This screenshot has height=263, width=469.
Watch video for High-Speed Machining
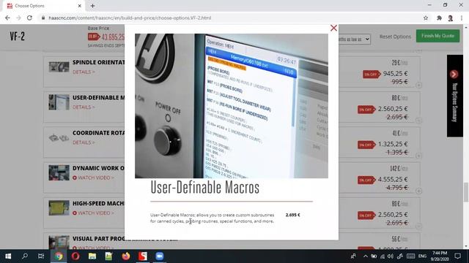click(x=93, y=213)
